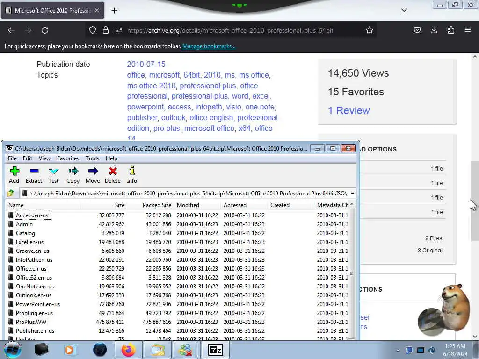Open the list all tabs chevron in Firefox

pyautogui.click(x=404, y=10)
